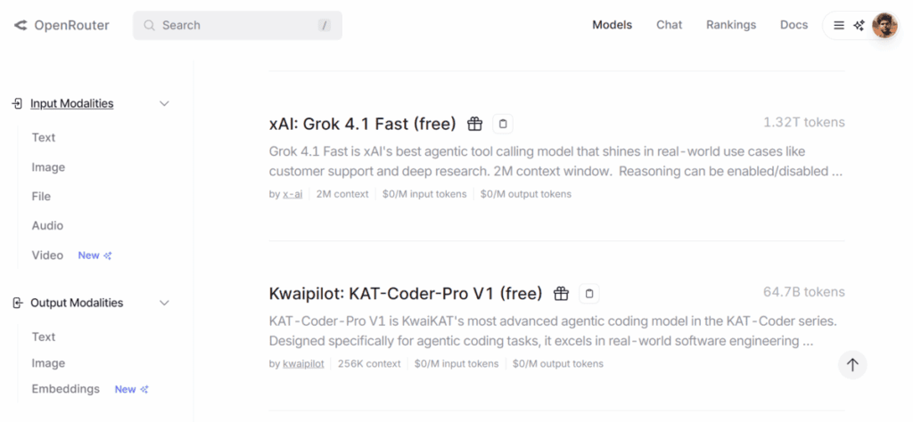Open the Rankings page
Viewport: 913px width, 422px height.
click(730, 25)
